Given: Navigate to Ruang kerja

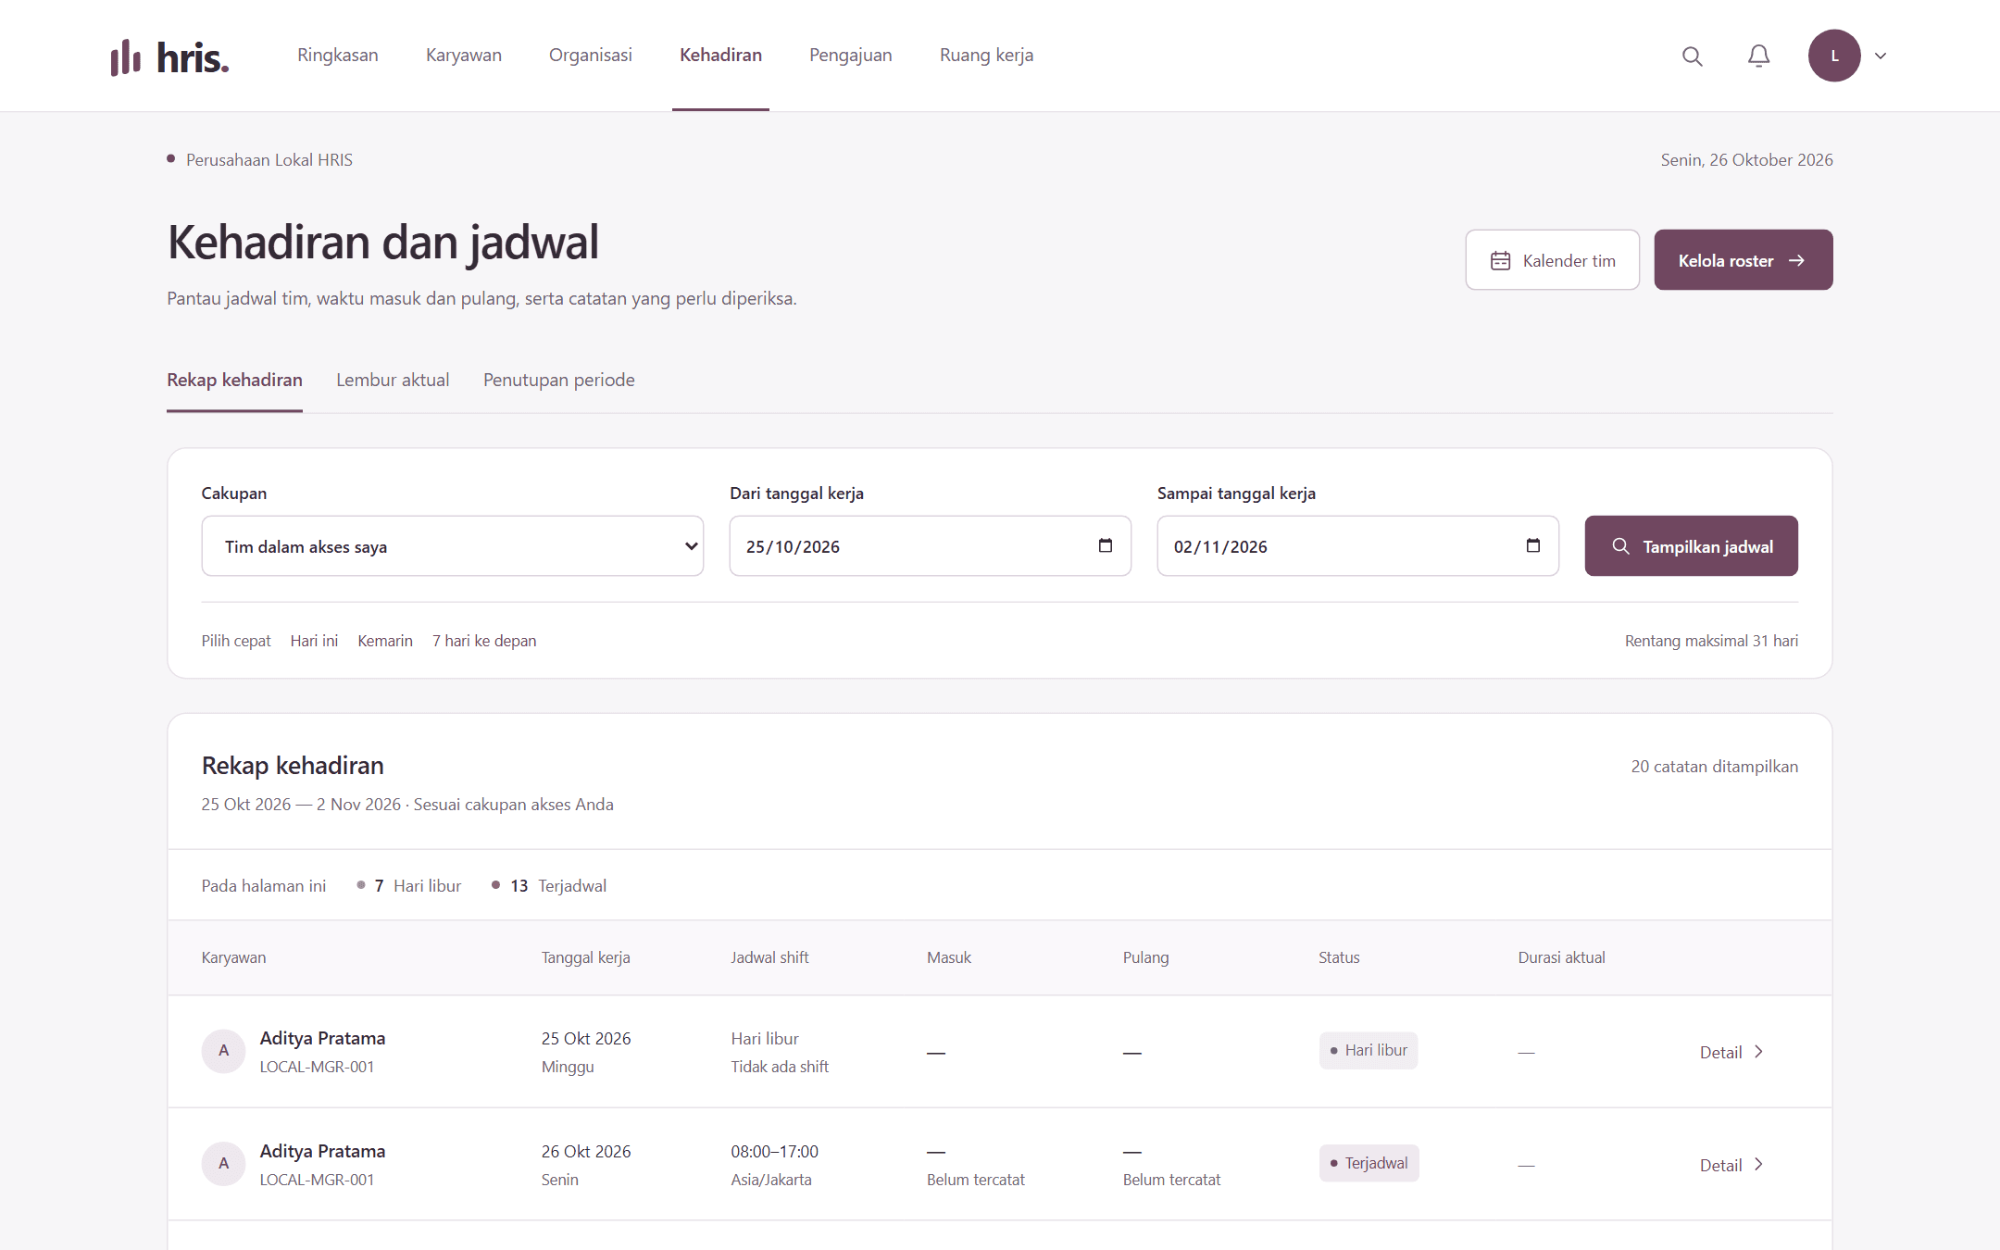Looking at the screenshot, I should coord(987,56).
